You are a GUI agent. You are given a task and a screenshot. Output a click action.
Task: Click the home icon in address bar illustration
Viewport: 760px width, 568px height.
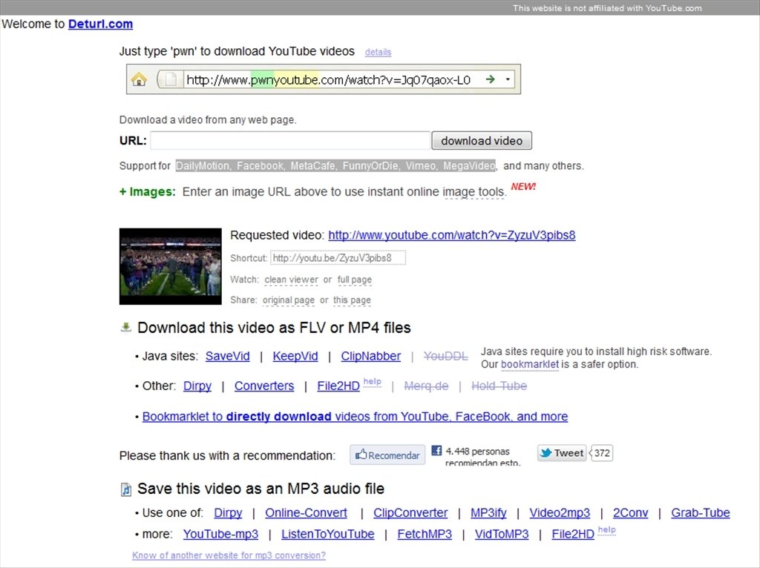pos(139,79)
